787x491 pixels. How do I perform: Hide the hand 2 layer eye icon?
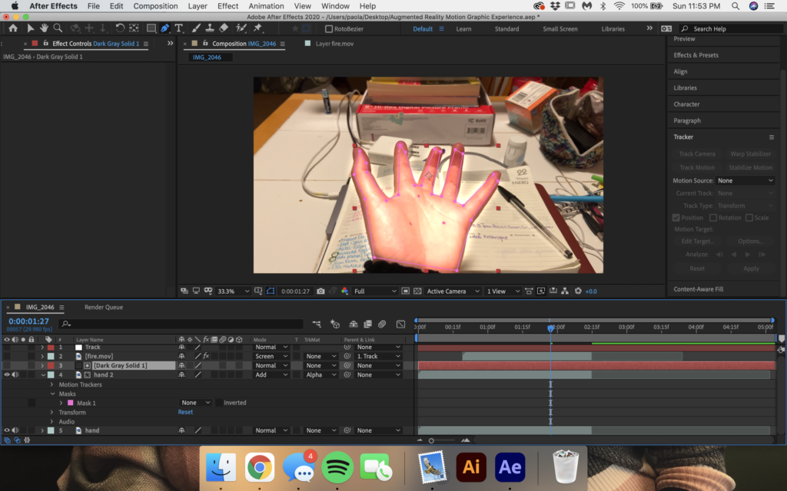(7, 375)
